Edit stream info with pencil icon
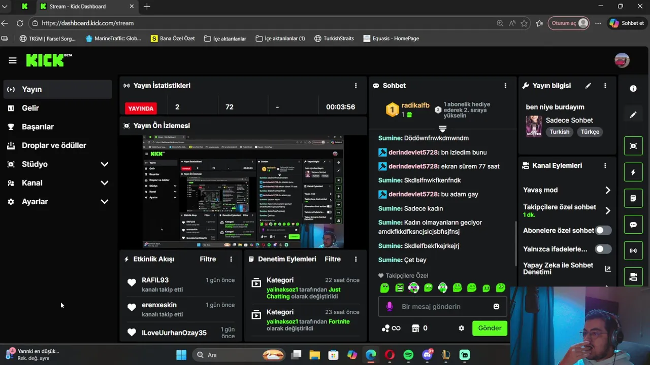 588,86
